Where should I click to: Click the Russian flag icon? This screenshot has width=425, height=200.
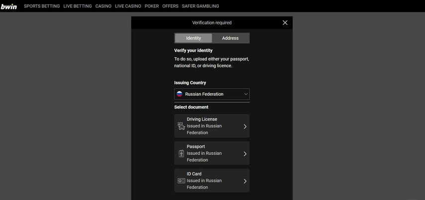(180, 94)
